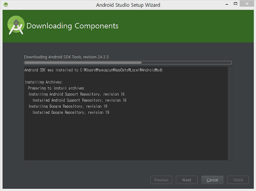The height and width of the screenshot is (191, 256).
Task: Click 'Installed Android Support Repository, revision 16' line
Action: [80, 100]
